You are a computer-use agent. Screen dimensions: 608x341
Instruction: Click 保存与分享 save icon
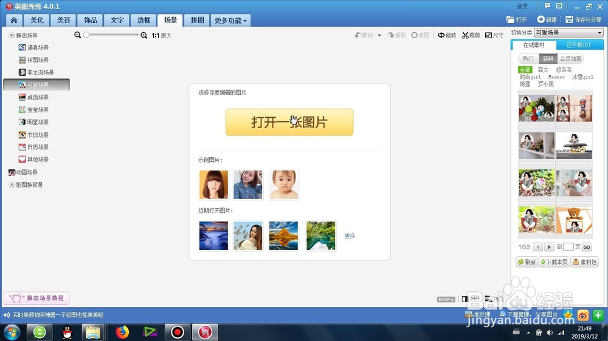click(x=584, y=19)
